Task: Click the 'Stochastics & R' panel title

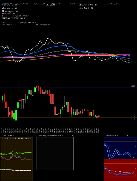Action: click(x=112, y=135)
